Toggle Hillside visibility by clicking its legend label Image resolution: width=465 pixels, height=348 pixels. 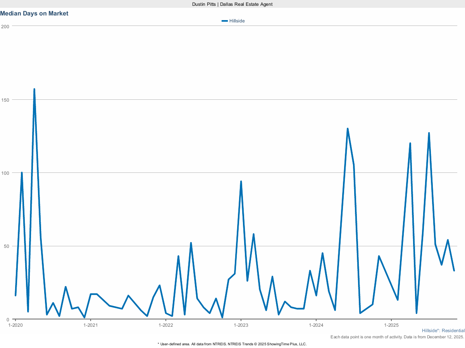[x=237, y=20]
